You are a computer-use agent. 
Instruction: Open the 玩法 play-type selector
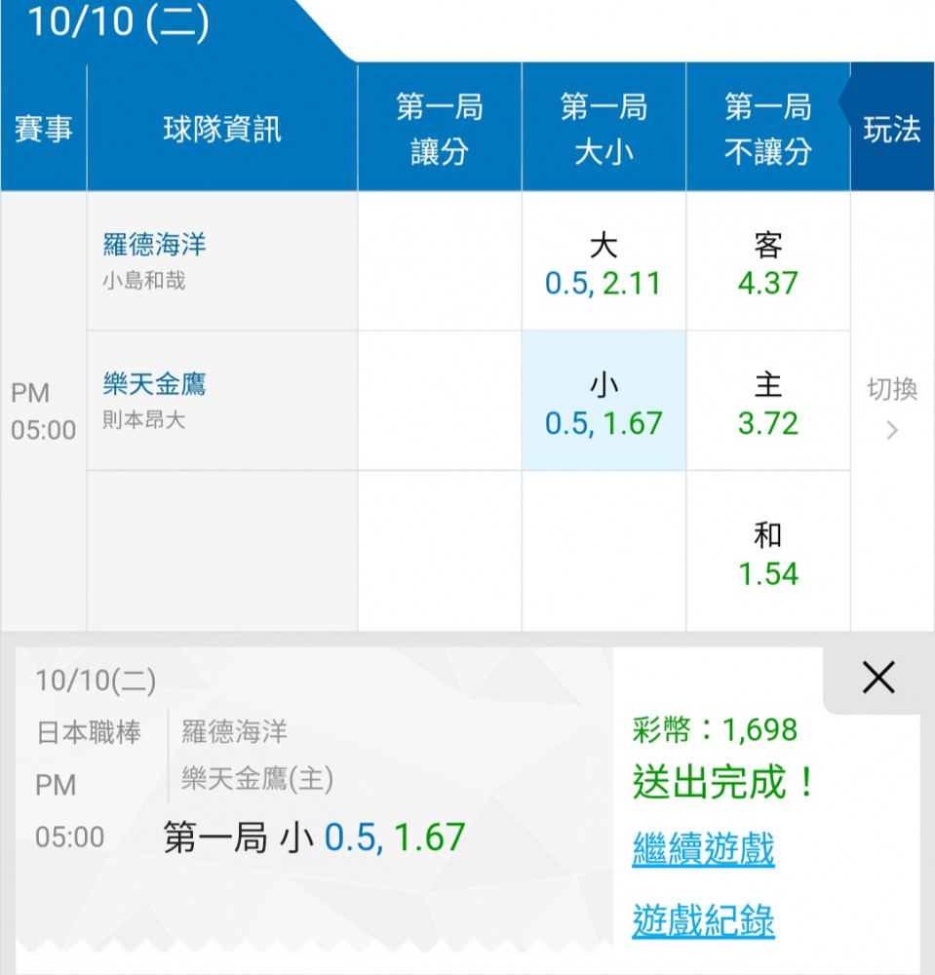coord(892,129)
